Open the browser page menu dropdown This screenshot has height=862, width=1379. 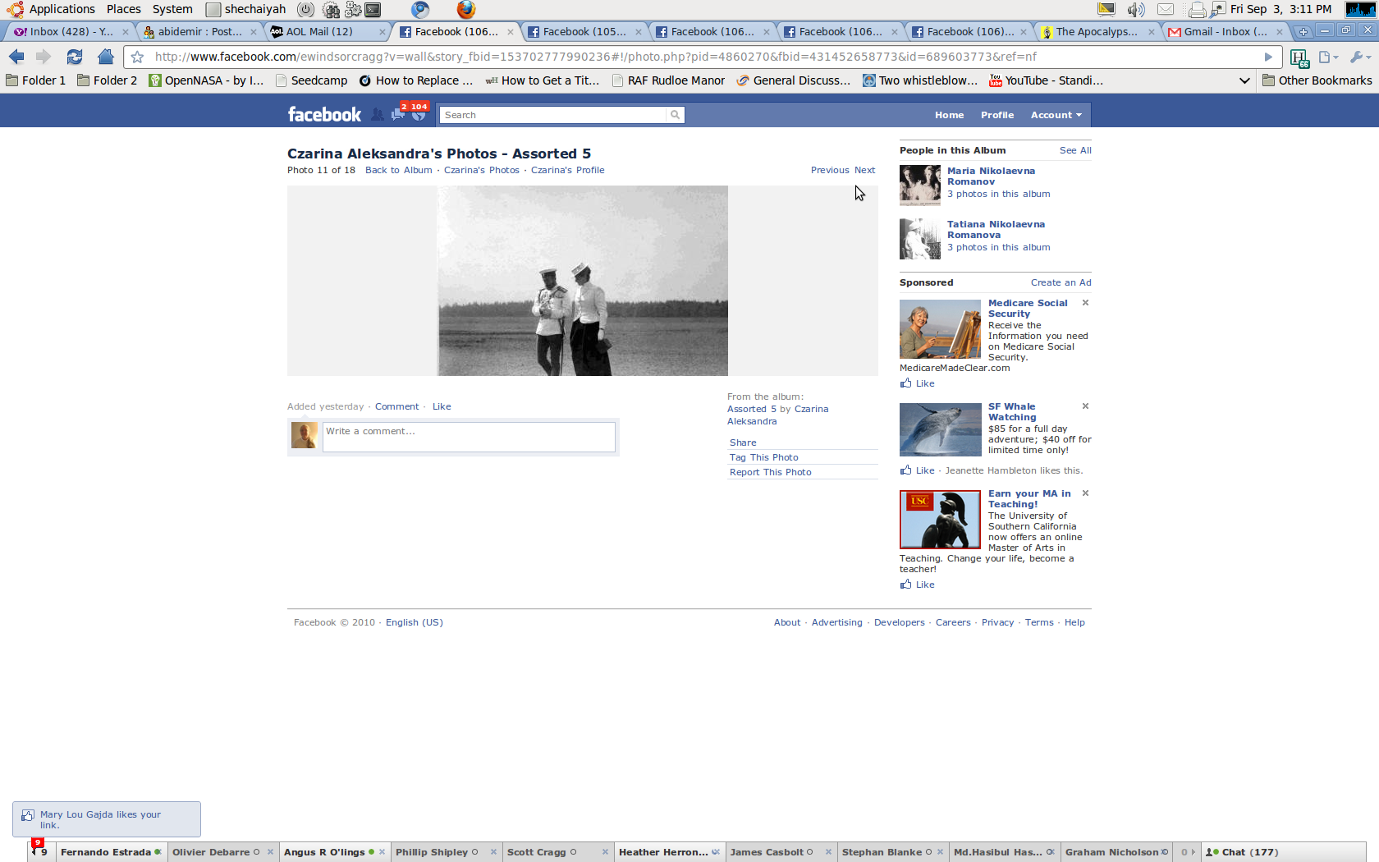coord(1328,57)
